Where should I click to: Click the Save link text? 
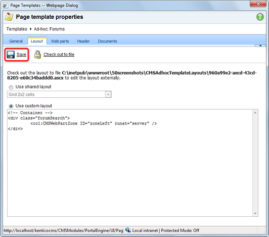pyautogui.click(x=21, y=55)
